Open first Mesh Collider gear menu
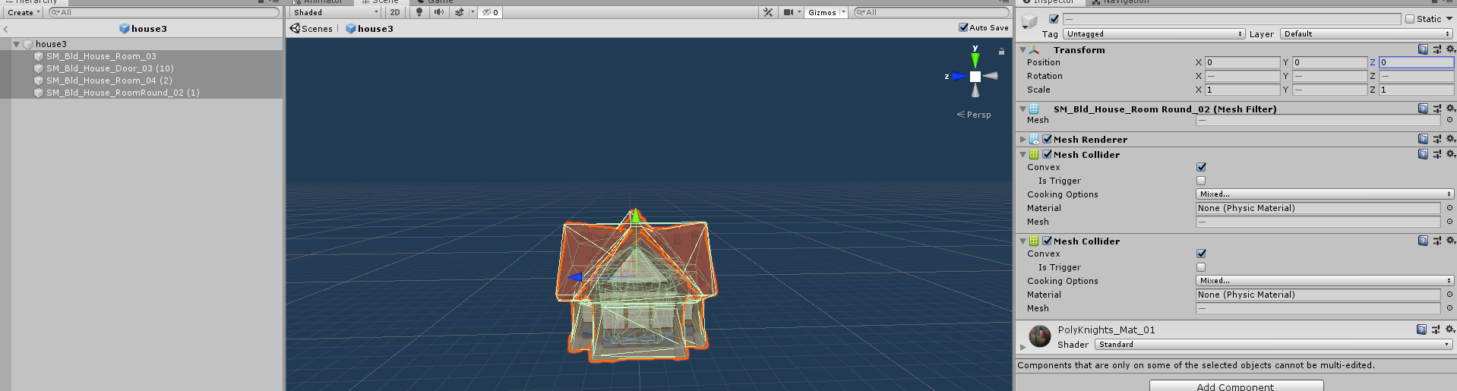Screen dimensions: 1457x391 point(1450,154)
